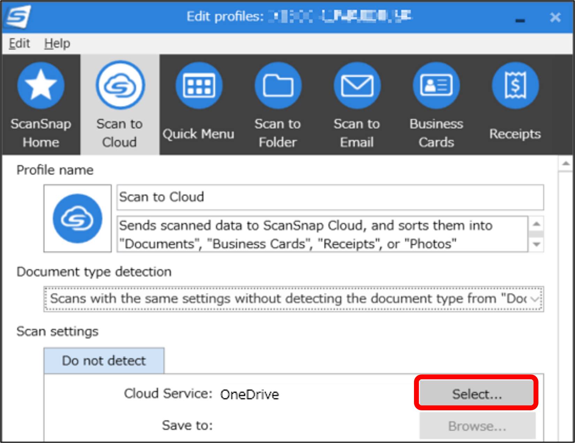Click the OneDrive cloud service value

(250, 395)
